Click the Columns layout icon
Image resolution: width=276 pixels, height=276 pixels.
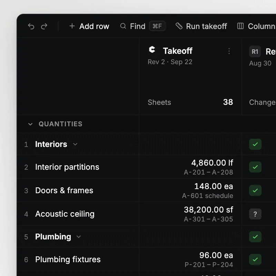240,26
